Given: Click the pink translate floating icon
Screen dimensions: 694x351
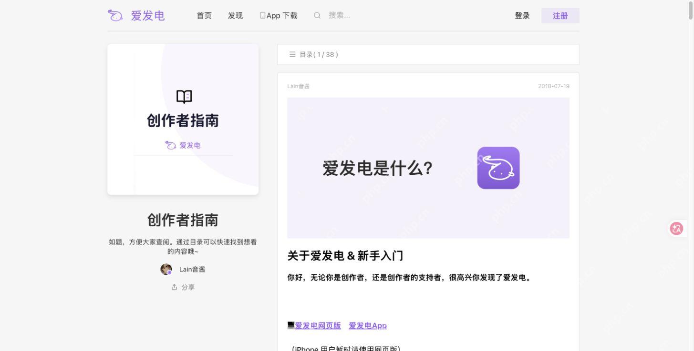Looking at the screenshot, I should coord(676,229).
